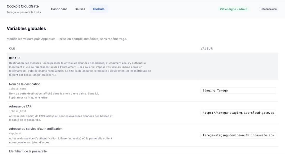285x155 pixels.
Task: Click the VALEUR column header
Action: click(x=207, y=48)
